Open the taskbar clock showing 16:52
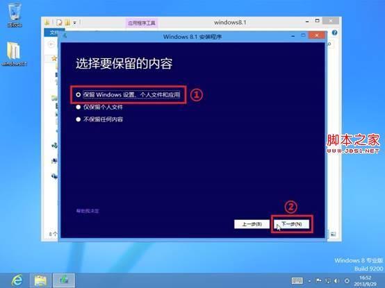This screenshot has width=385, height=288. tap(365, 281)
